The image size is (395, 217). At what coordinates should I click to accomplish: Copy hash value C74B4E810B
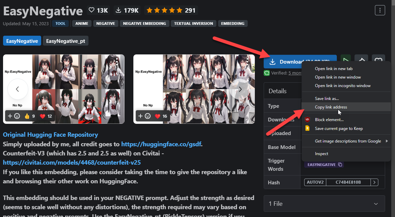348,182
